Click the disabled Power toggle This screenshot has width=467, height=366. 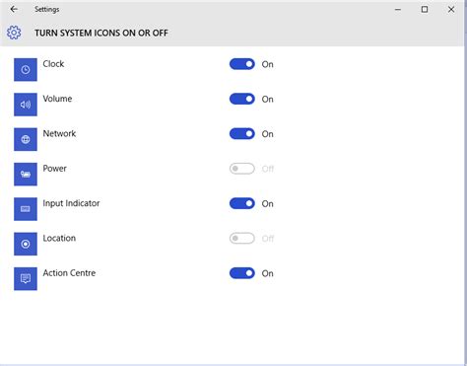(x=242, y=169)
